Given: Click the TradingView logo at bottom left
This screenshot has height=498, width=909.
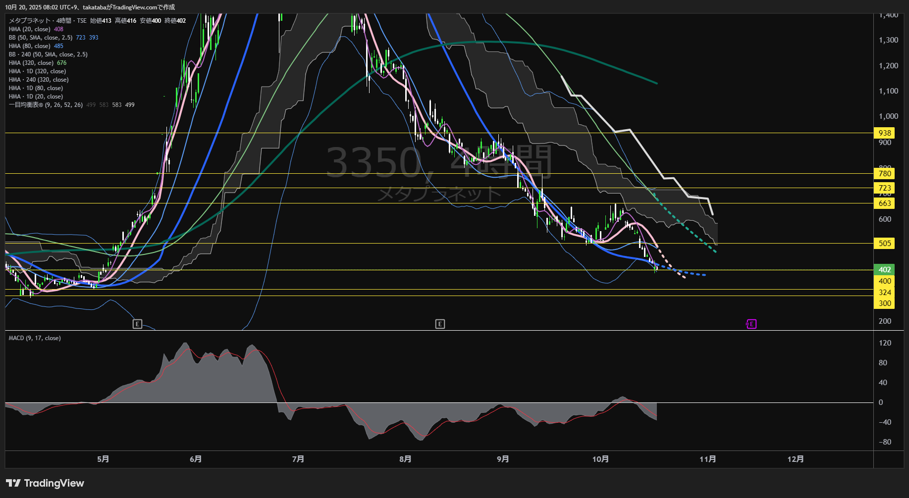Looking at the screenshot, I should coord(45,483).
